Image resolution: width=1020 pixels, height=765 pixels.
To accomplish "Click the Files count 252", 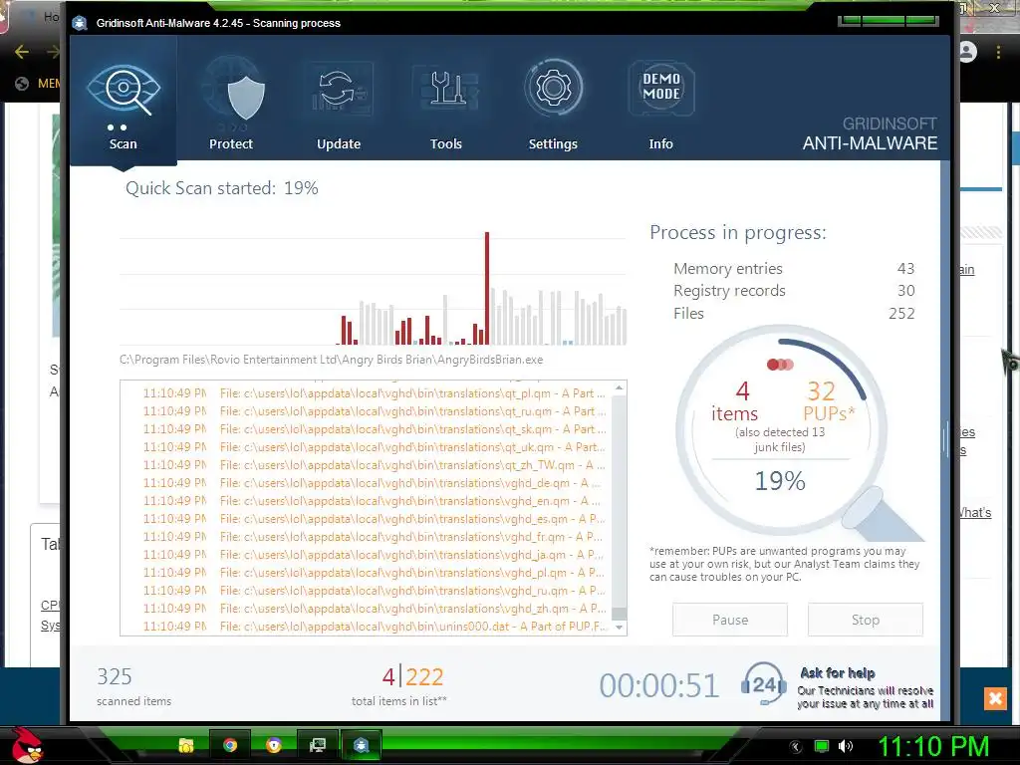I will tap(901, 314).
